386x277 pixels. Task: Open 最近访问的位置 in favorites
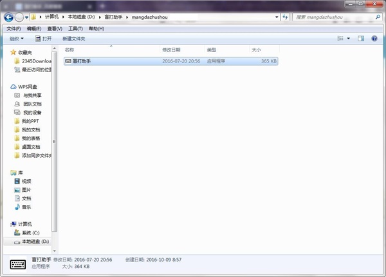(x=33, y=70)
